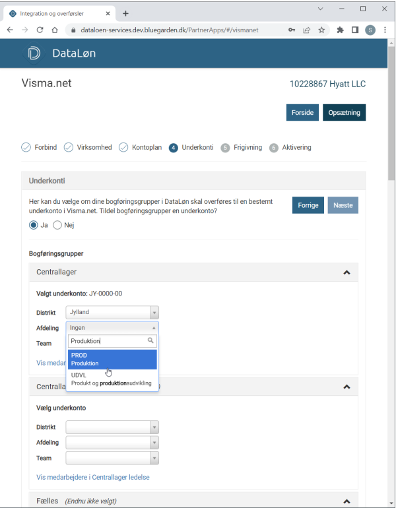The width and height of the screenshot is (396, 508).
Task: Go to the Forbind step label
Action: (x=46, y=147)
